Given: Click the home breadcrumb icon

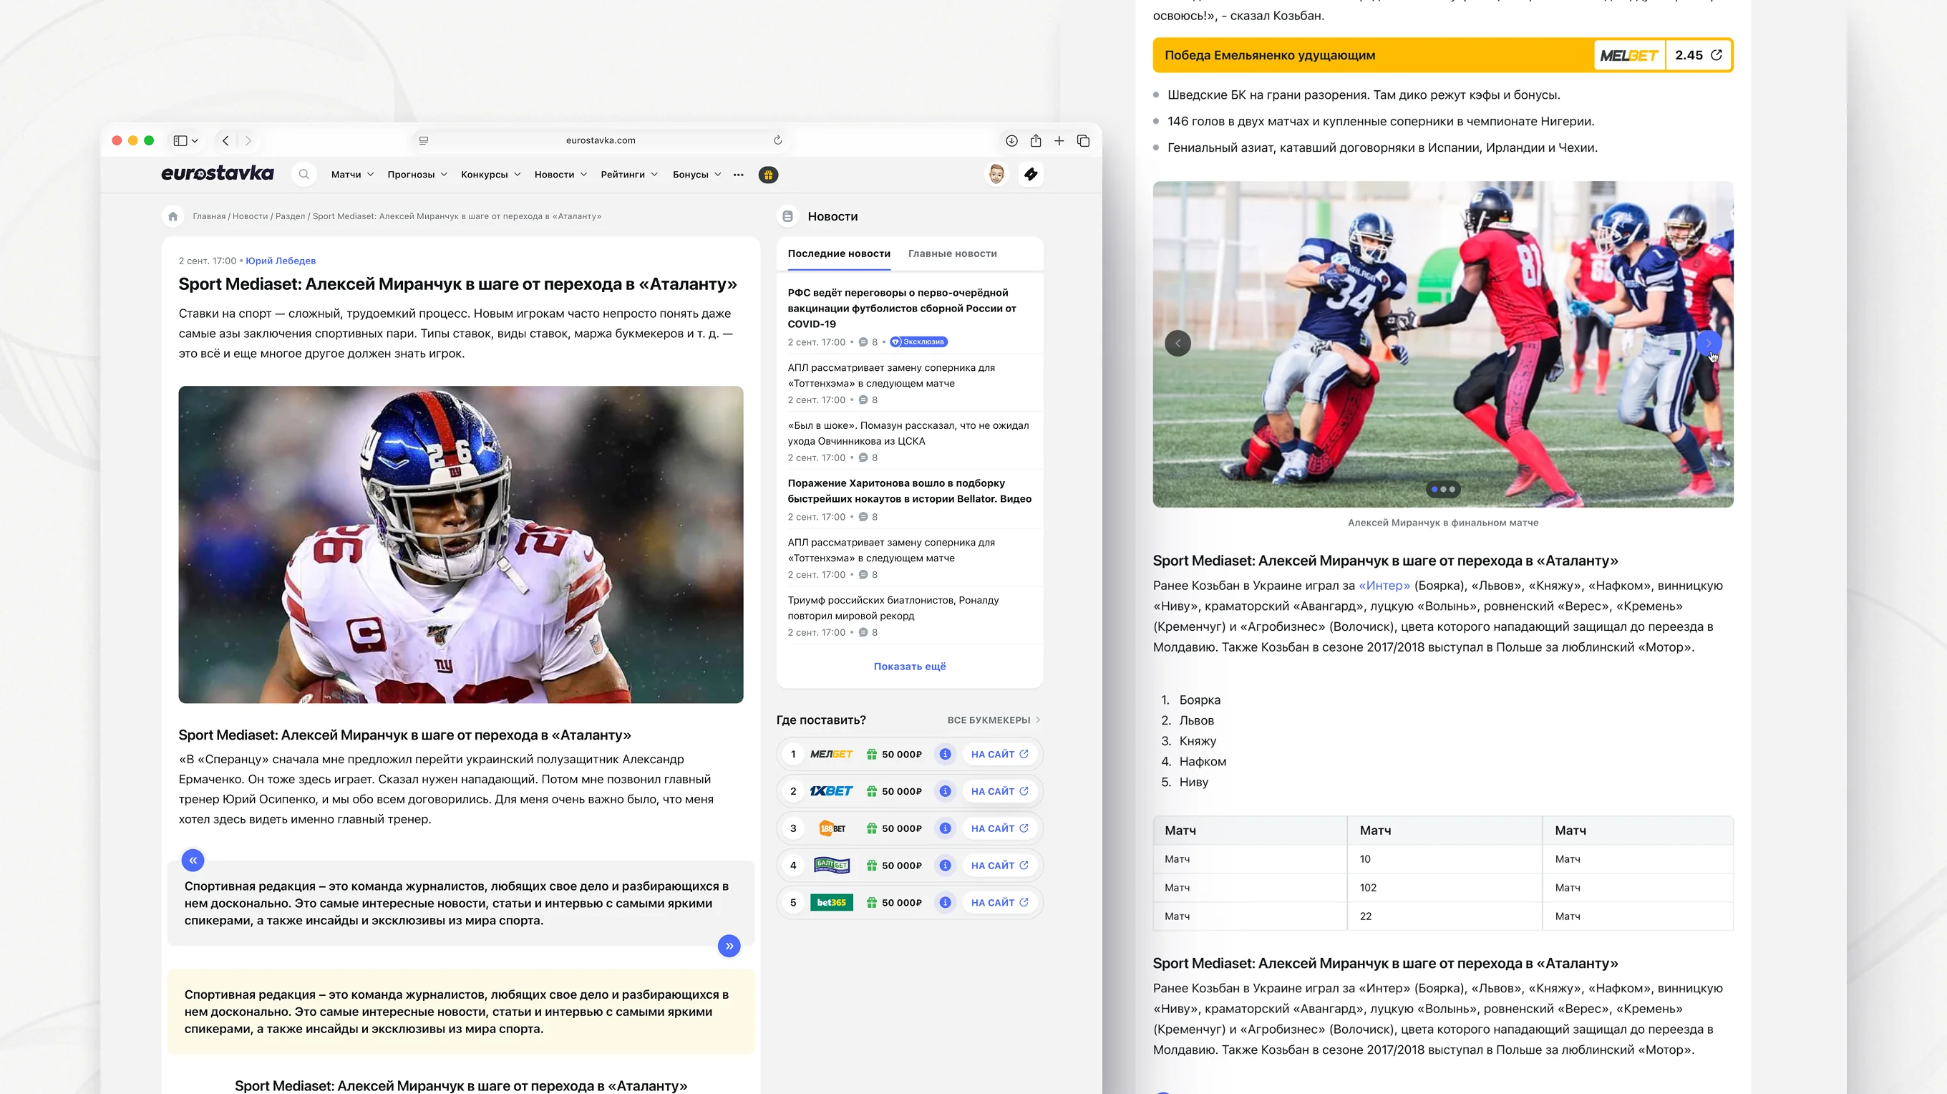Looking at the screenshot, I should click(x=173, y=216).
